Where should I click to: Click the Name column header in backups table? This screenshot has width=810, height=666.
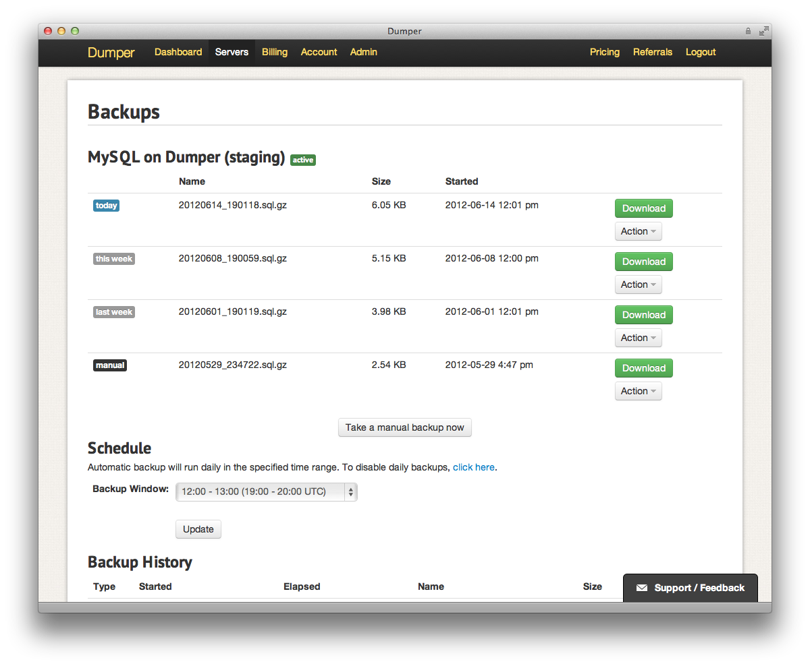192,181
